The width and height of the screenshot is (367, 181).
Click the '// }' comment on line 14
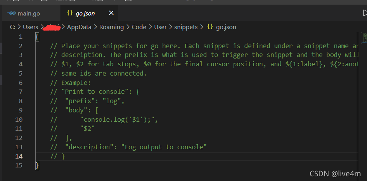click(57, 157)
